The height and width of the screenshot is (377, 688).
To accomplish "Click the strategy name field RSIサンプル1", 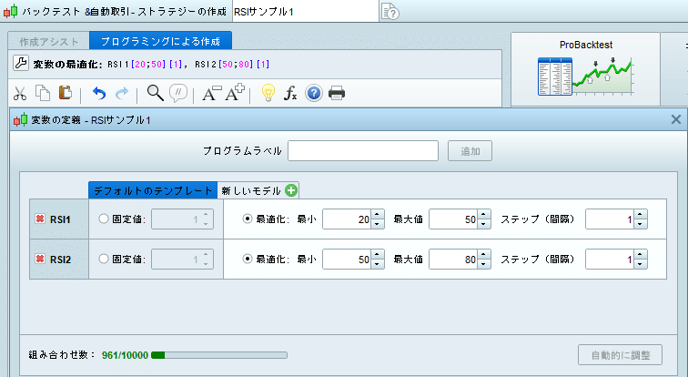I will 306,12.
